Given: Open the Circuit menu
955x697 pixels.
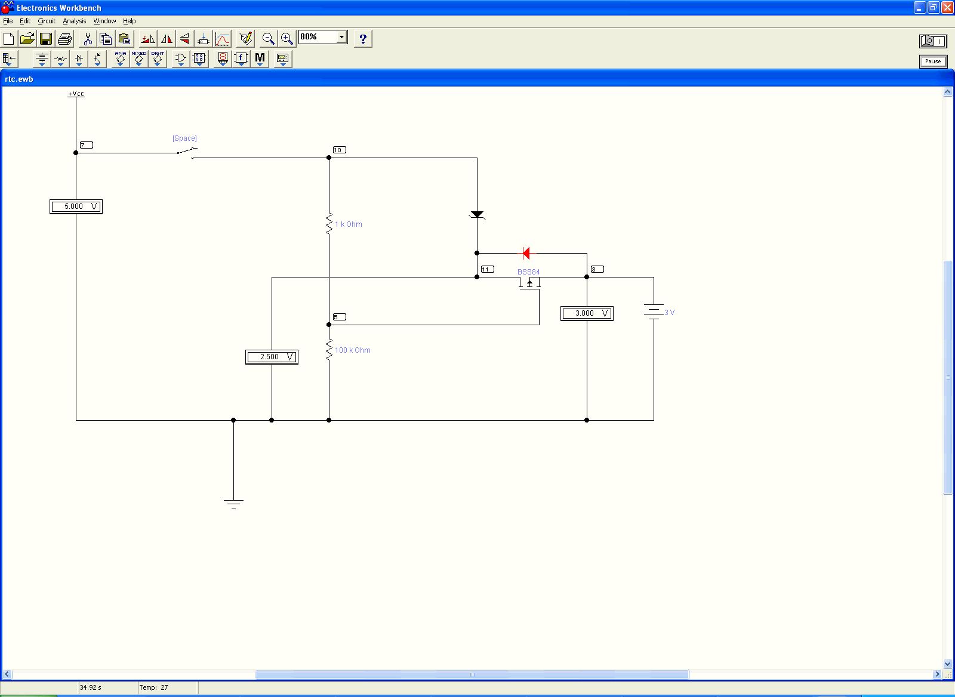Looking at the screenshot, I should [x=47, y=21].
